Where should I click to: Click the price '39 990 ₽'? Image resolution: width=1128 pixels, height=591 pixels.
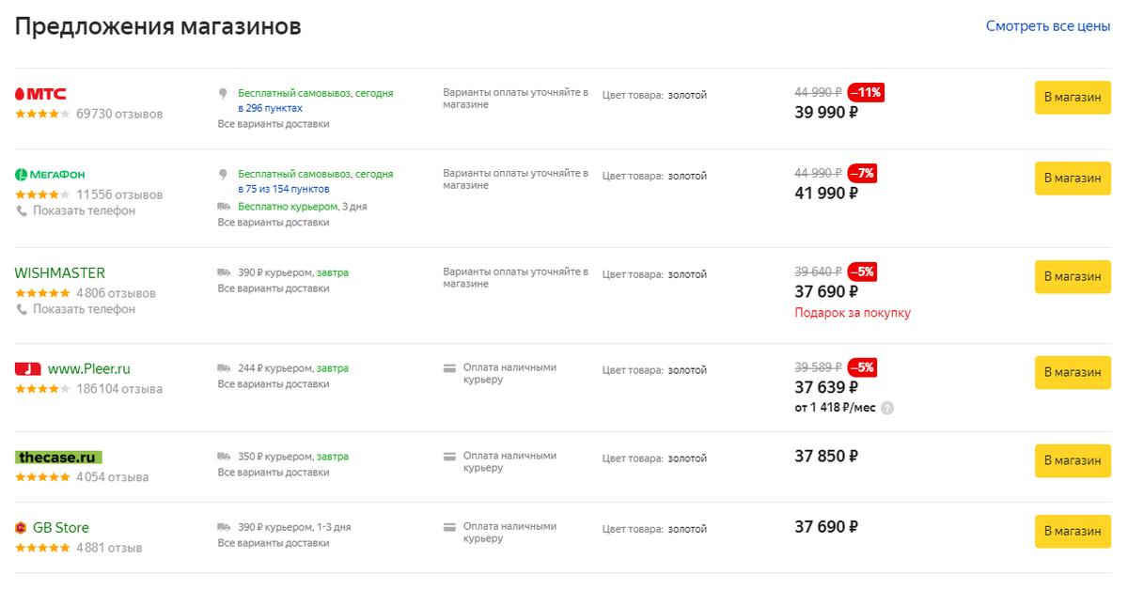tap(826, 112)
